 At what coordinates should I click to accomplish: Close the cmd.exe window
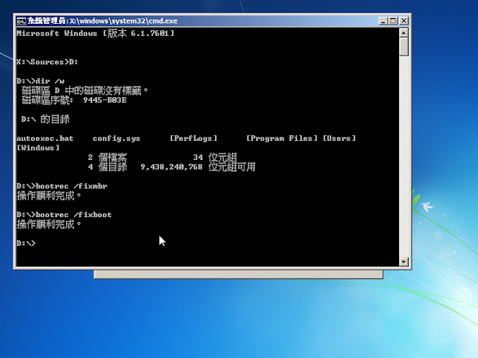(x=404, y=21)
